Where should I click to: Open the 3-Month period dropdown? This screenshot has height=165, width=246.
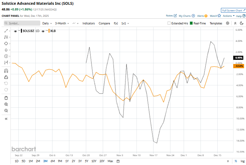pos(62,23)
